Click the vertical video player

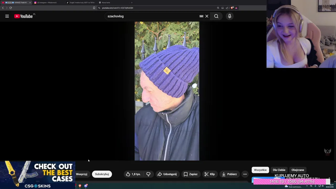tap(167, 91)
